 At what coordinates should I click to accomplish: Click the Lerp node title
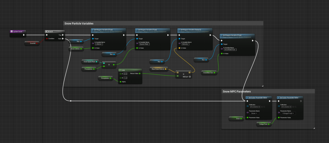[x=123, y=70]
